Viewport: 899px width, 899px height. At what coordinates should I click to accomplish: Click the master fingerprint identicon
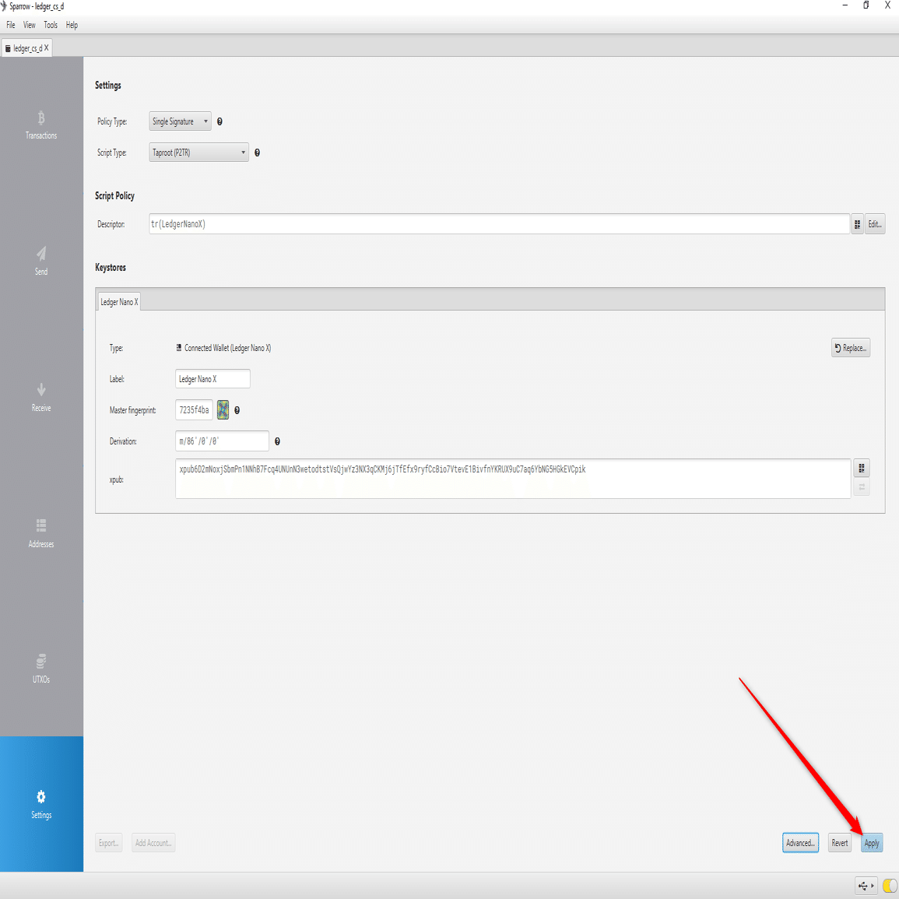223,410
